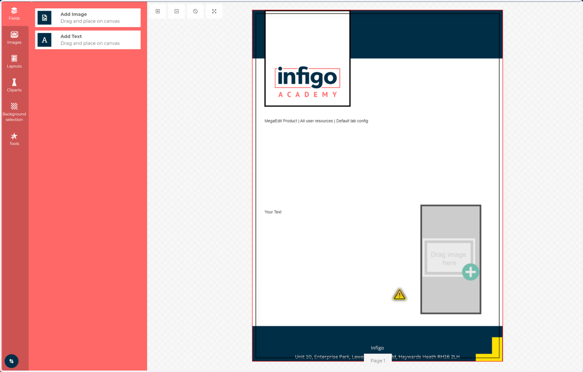The width and height of the screenshot is (583, 372).
Task: Select the 'Your Text' field on canvas
Action: tap(273, 212)
